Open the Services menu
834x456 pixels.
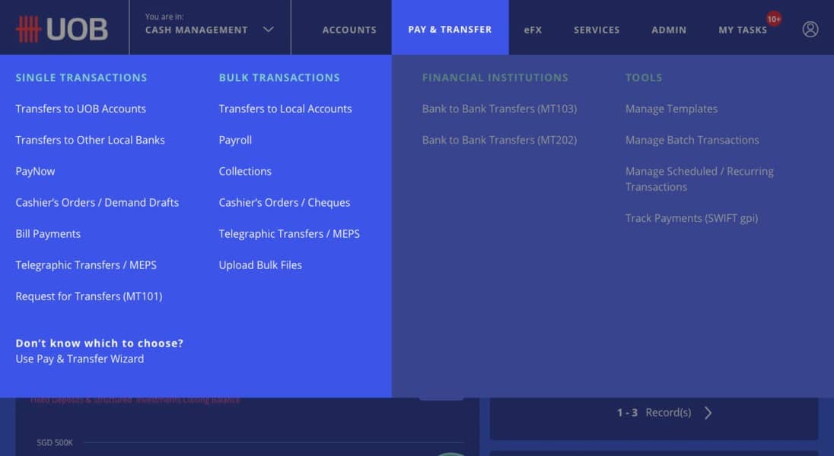(597, 30)
